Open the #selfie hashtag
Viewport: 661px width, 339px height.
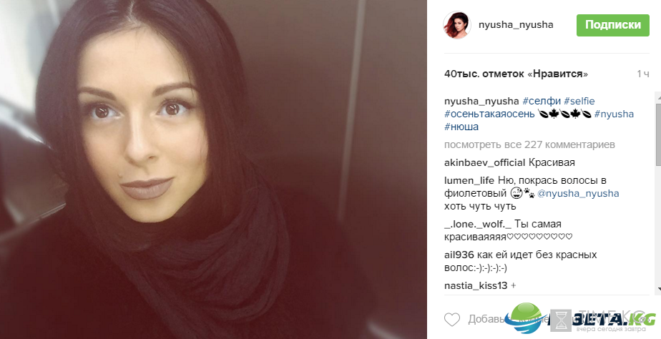(x=579, y=101)
